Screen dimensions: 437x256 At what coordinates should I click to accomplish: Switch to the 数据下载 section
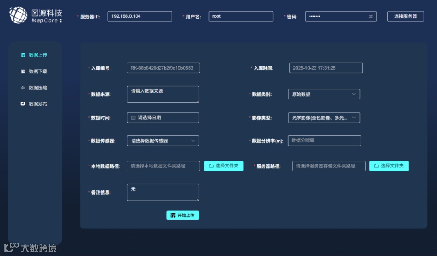point(36,71)
